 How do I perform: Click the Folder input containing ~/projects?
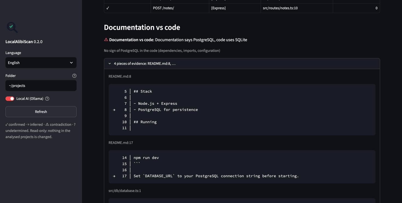coord(41,86)
